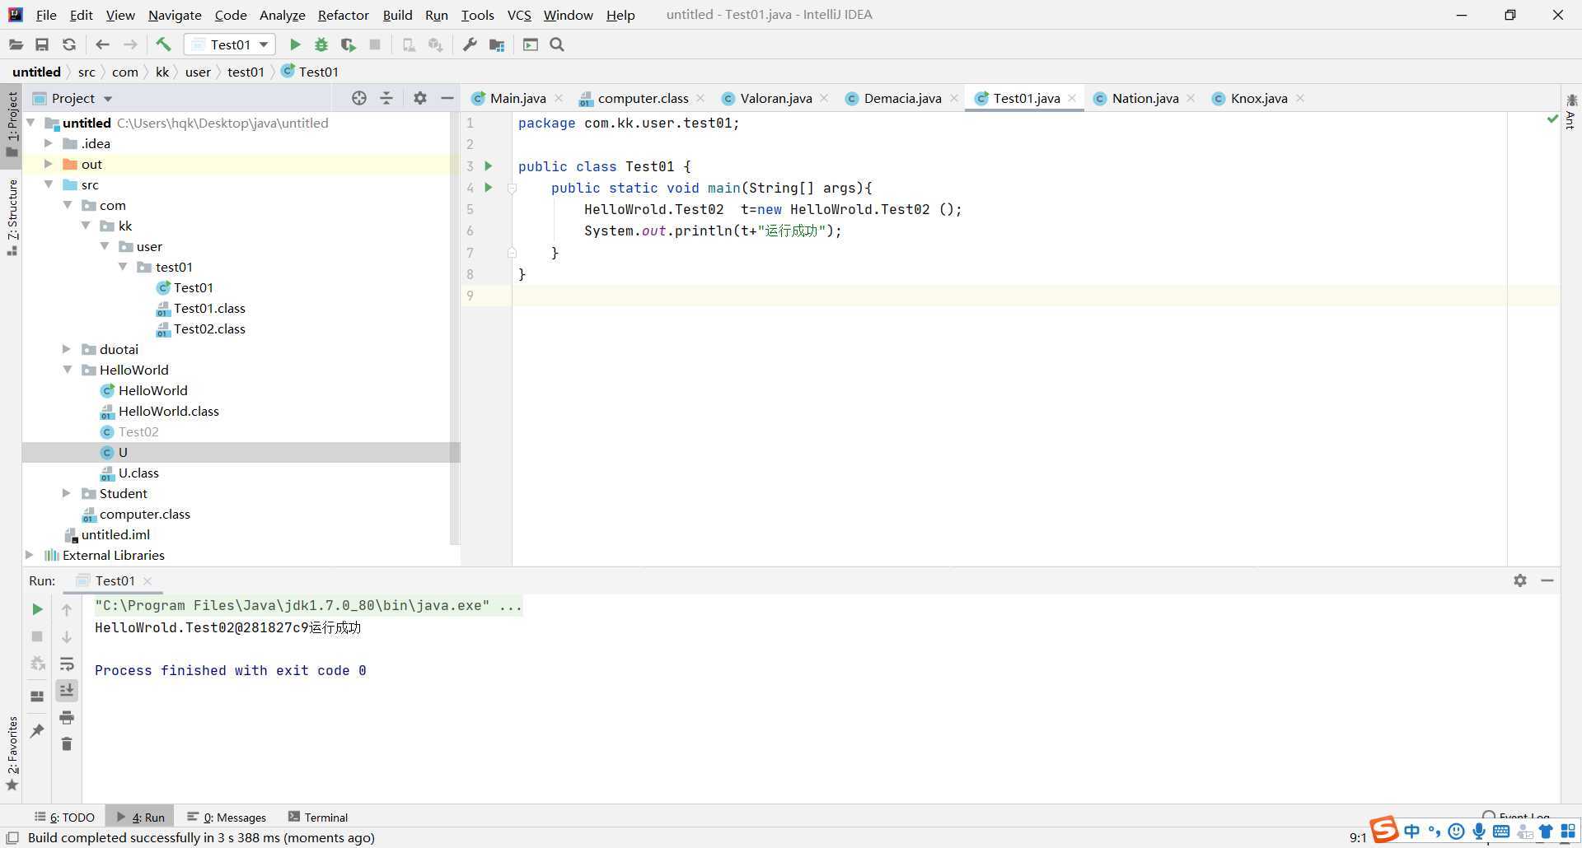
Task: Collapse all in Project panel
Action: (386, 98)
